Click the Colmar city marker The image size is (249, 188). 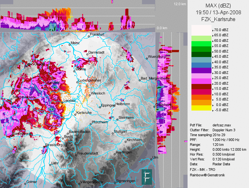click(x=25, y=184)
